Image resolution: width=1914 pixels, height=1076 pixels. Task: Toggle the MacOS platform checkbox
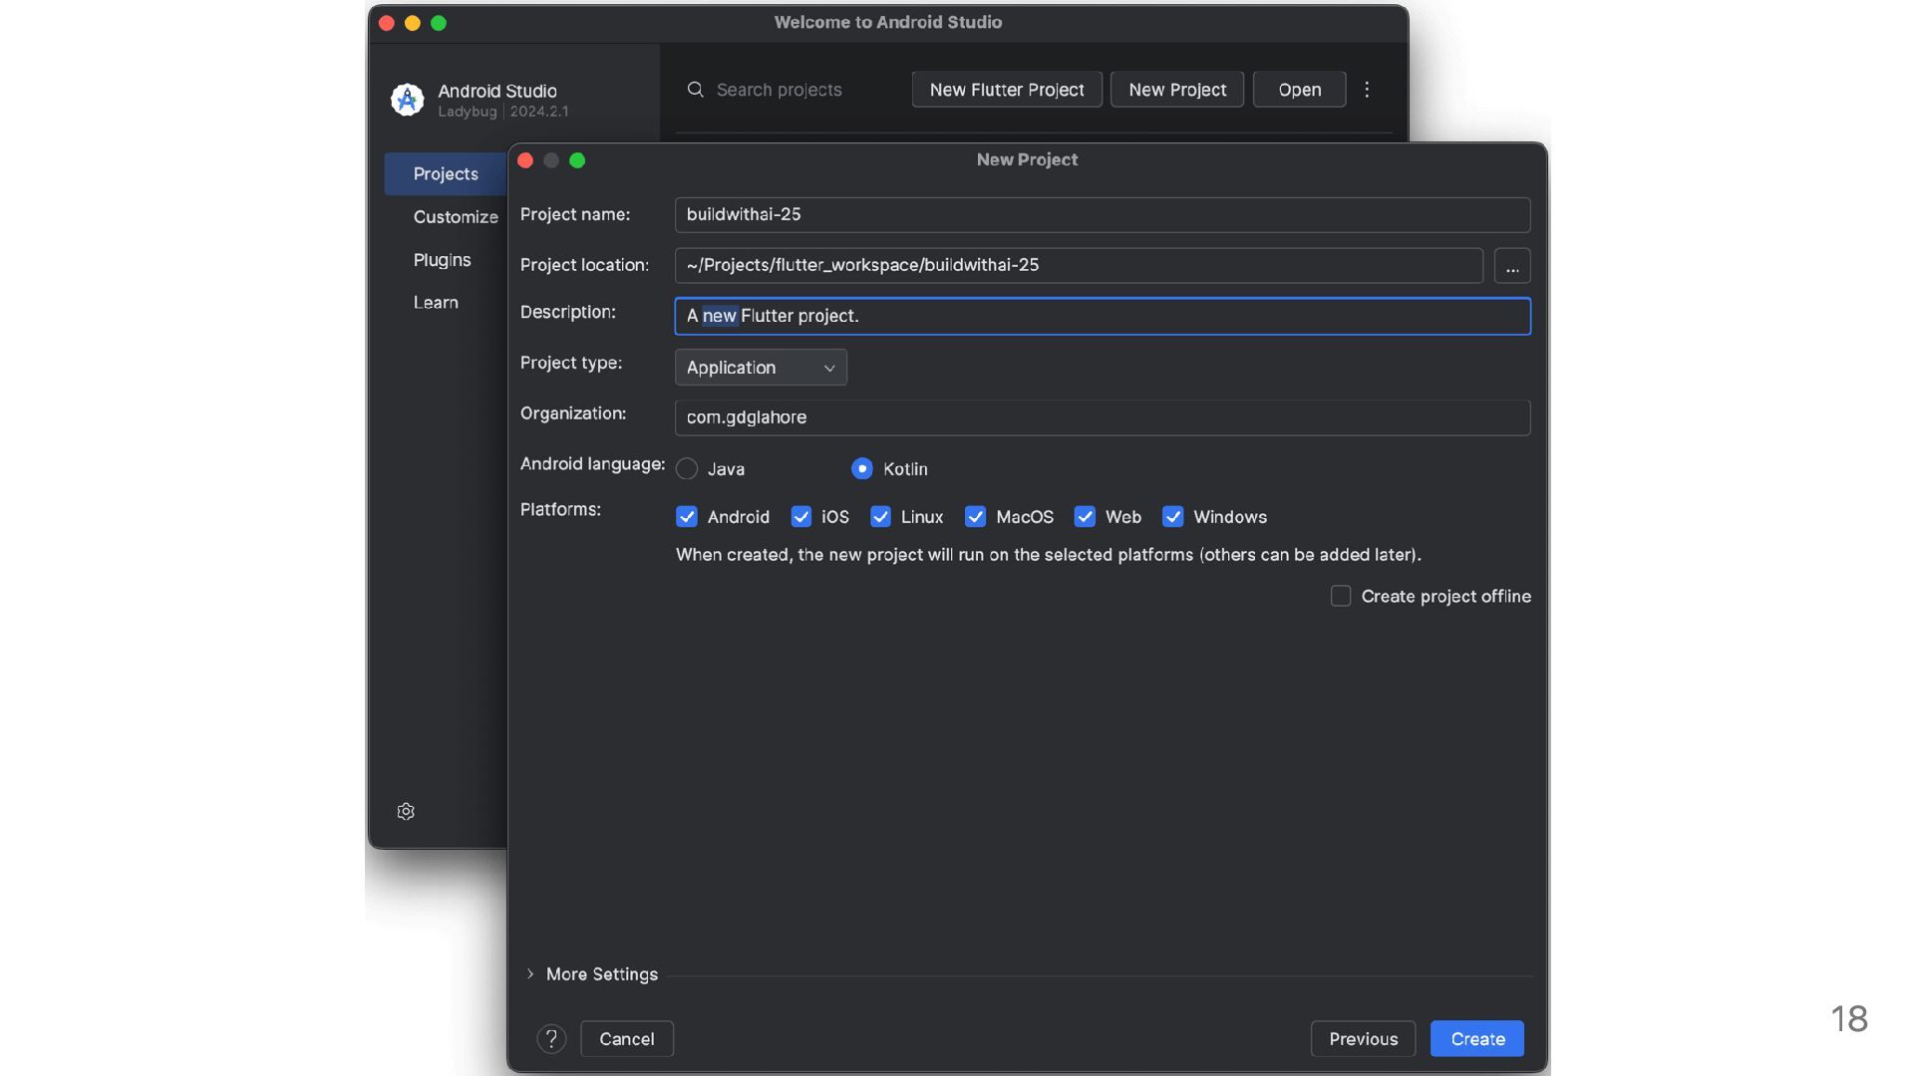976,517
